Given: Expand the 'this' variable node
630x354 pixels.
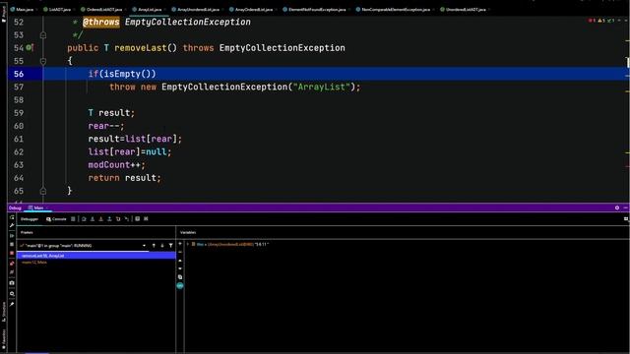Looking at the screenshot, I should 188,244.
